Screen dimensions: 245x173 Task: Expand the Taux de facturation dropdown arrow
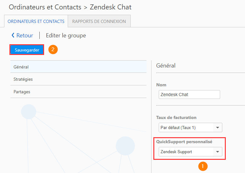click(218, 128)
